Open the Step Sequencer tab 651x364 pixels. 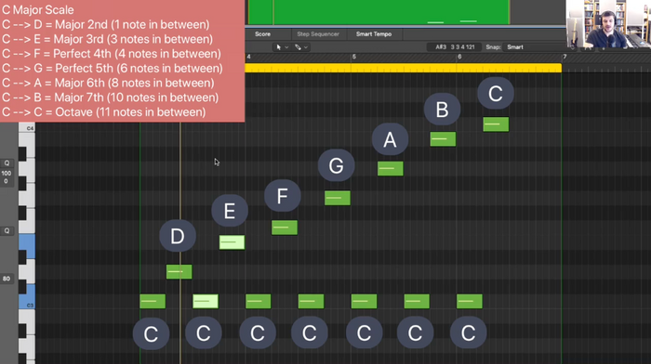318,34
